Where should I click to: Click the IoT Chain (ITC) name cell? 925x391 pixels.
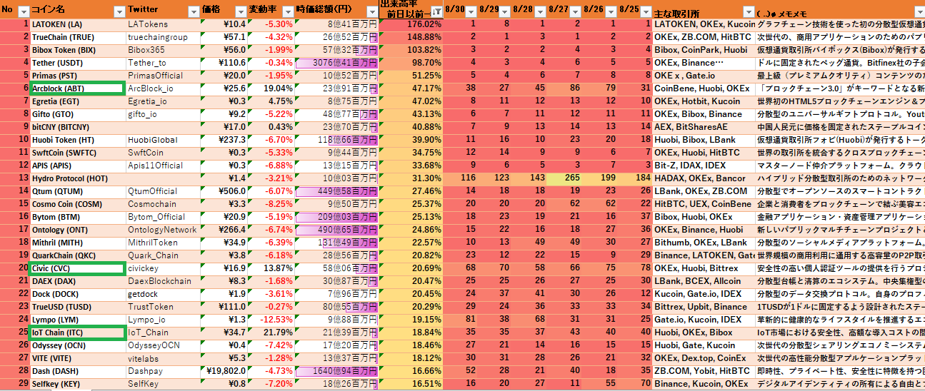76,332
